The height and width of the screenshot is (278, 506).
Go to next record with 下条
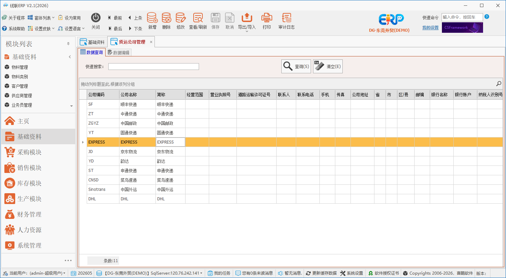[136, 29]
